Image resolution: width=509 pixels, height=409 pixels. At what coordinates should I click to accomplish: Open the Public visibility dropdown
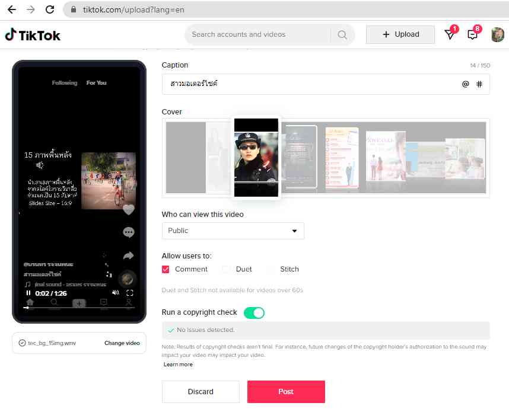pos(233,231)
